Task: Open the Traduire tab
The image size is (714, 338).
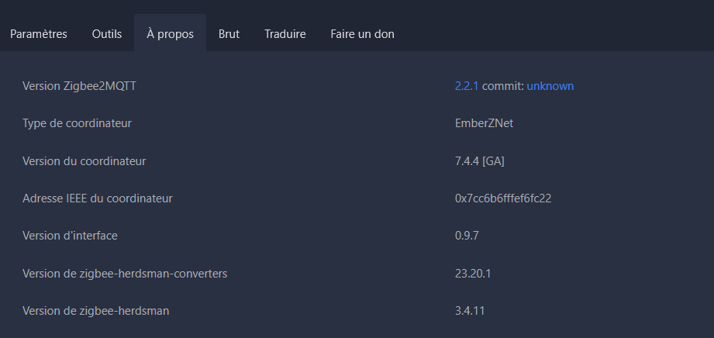Action: click(285, 34)
